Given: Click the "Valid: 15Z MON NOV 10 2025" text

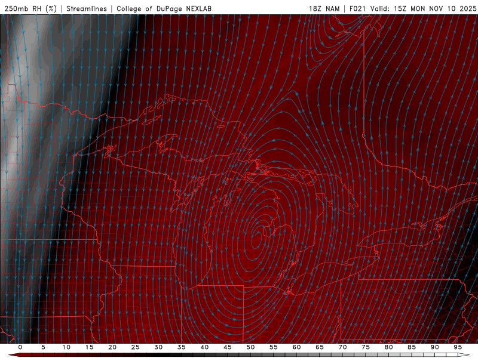Looking at the screenshot, I should coord(423,8).
